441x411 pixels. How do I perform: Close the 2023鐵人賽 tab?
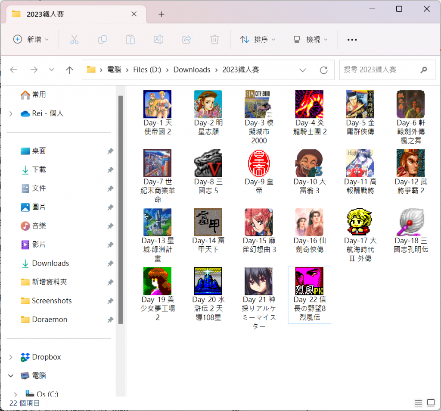point(134,14)
